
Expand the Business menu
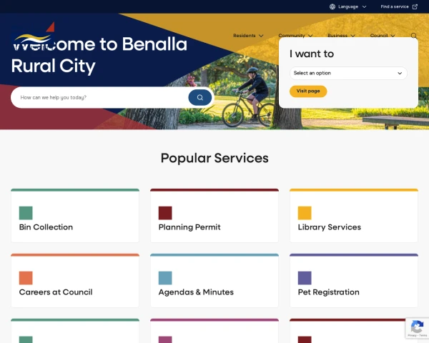(341, 36)
